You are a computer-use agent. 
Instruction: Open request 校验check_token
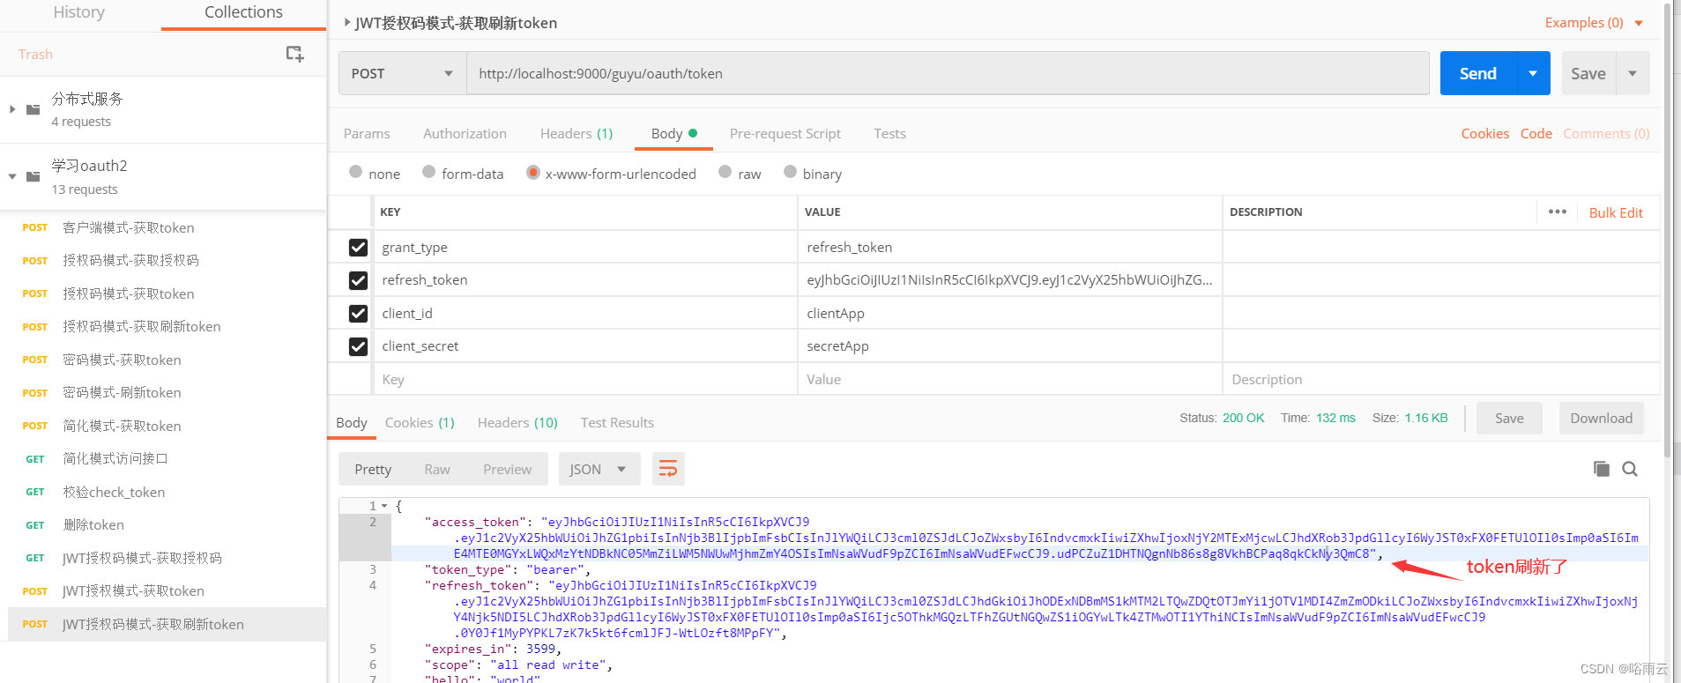point(114,492)
